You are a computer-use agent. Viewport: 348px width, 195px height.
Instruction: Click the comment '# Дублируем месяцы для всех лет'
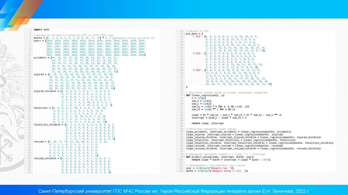tap(132, 38)
